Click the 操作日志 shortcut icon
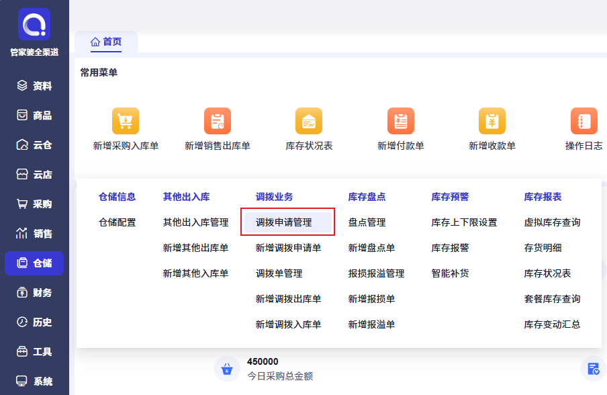The image size is (607, 395). (x=583, y=121)
